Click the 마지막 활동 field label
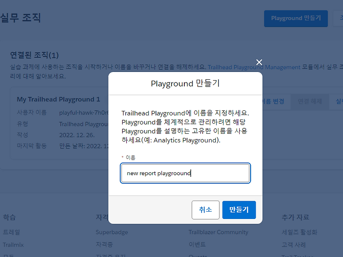The height and width of the screenshot is (257, 343). tap(32, 146)
